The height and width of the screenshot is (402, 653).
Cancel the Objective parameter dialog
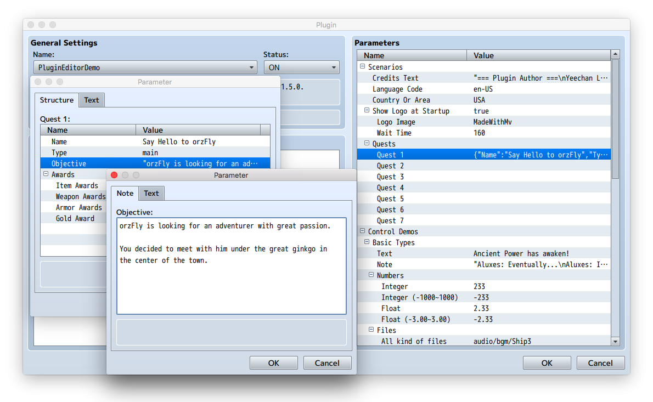(327, 363)
